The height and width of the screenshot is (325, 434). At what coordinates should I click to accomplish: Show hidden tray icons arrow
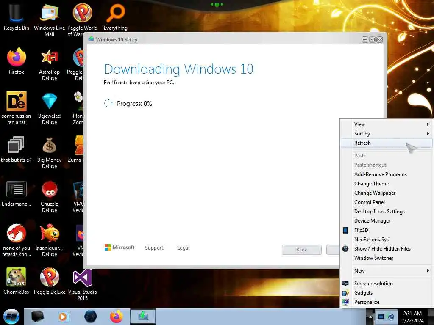[x=370, y=317]
